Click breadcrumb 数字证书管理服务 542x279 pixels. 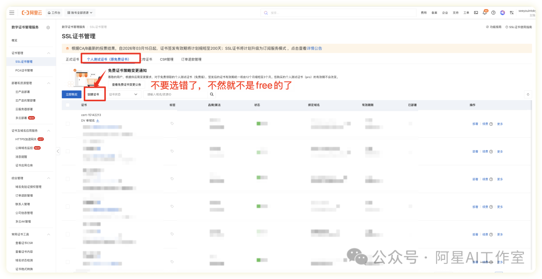[73, 27]
